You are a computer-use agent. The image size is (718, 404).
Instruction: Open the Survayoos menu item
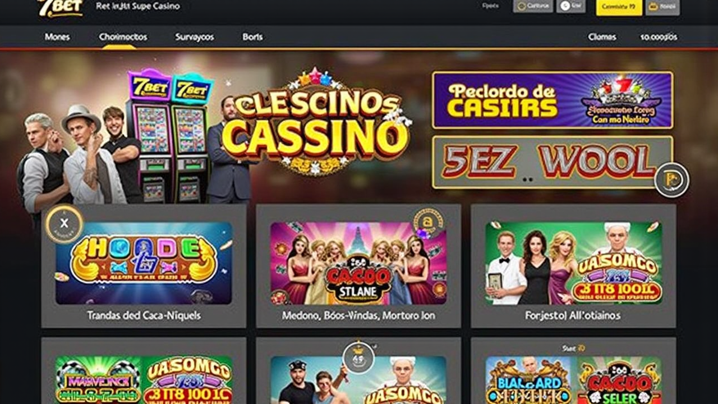click(194, 37)
